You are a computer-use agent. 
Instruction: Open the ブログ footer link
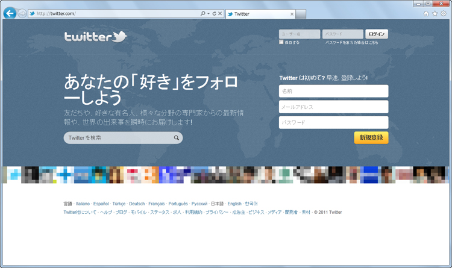pos(121,212)
